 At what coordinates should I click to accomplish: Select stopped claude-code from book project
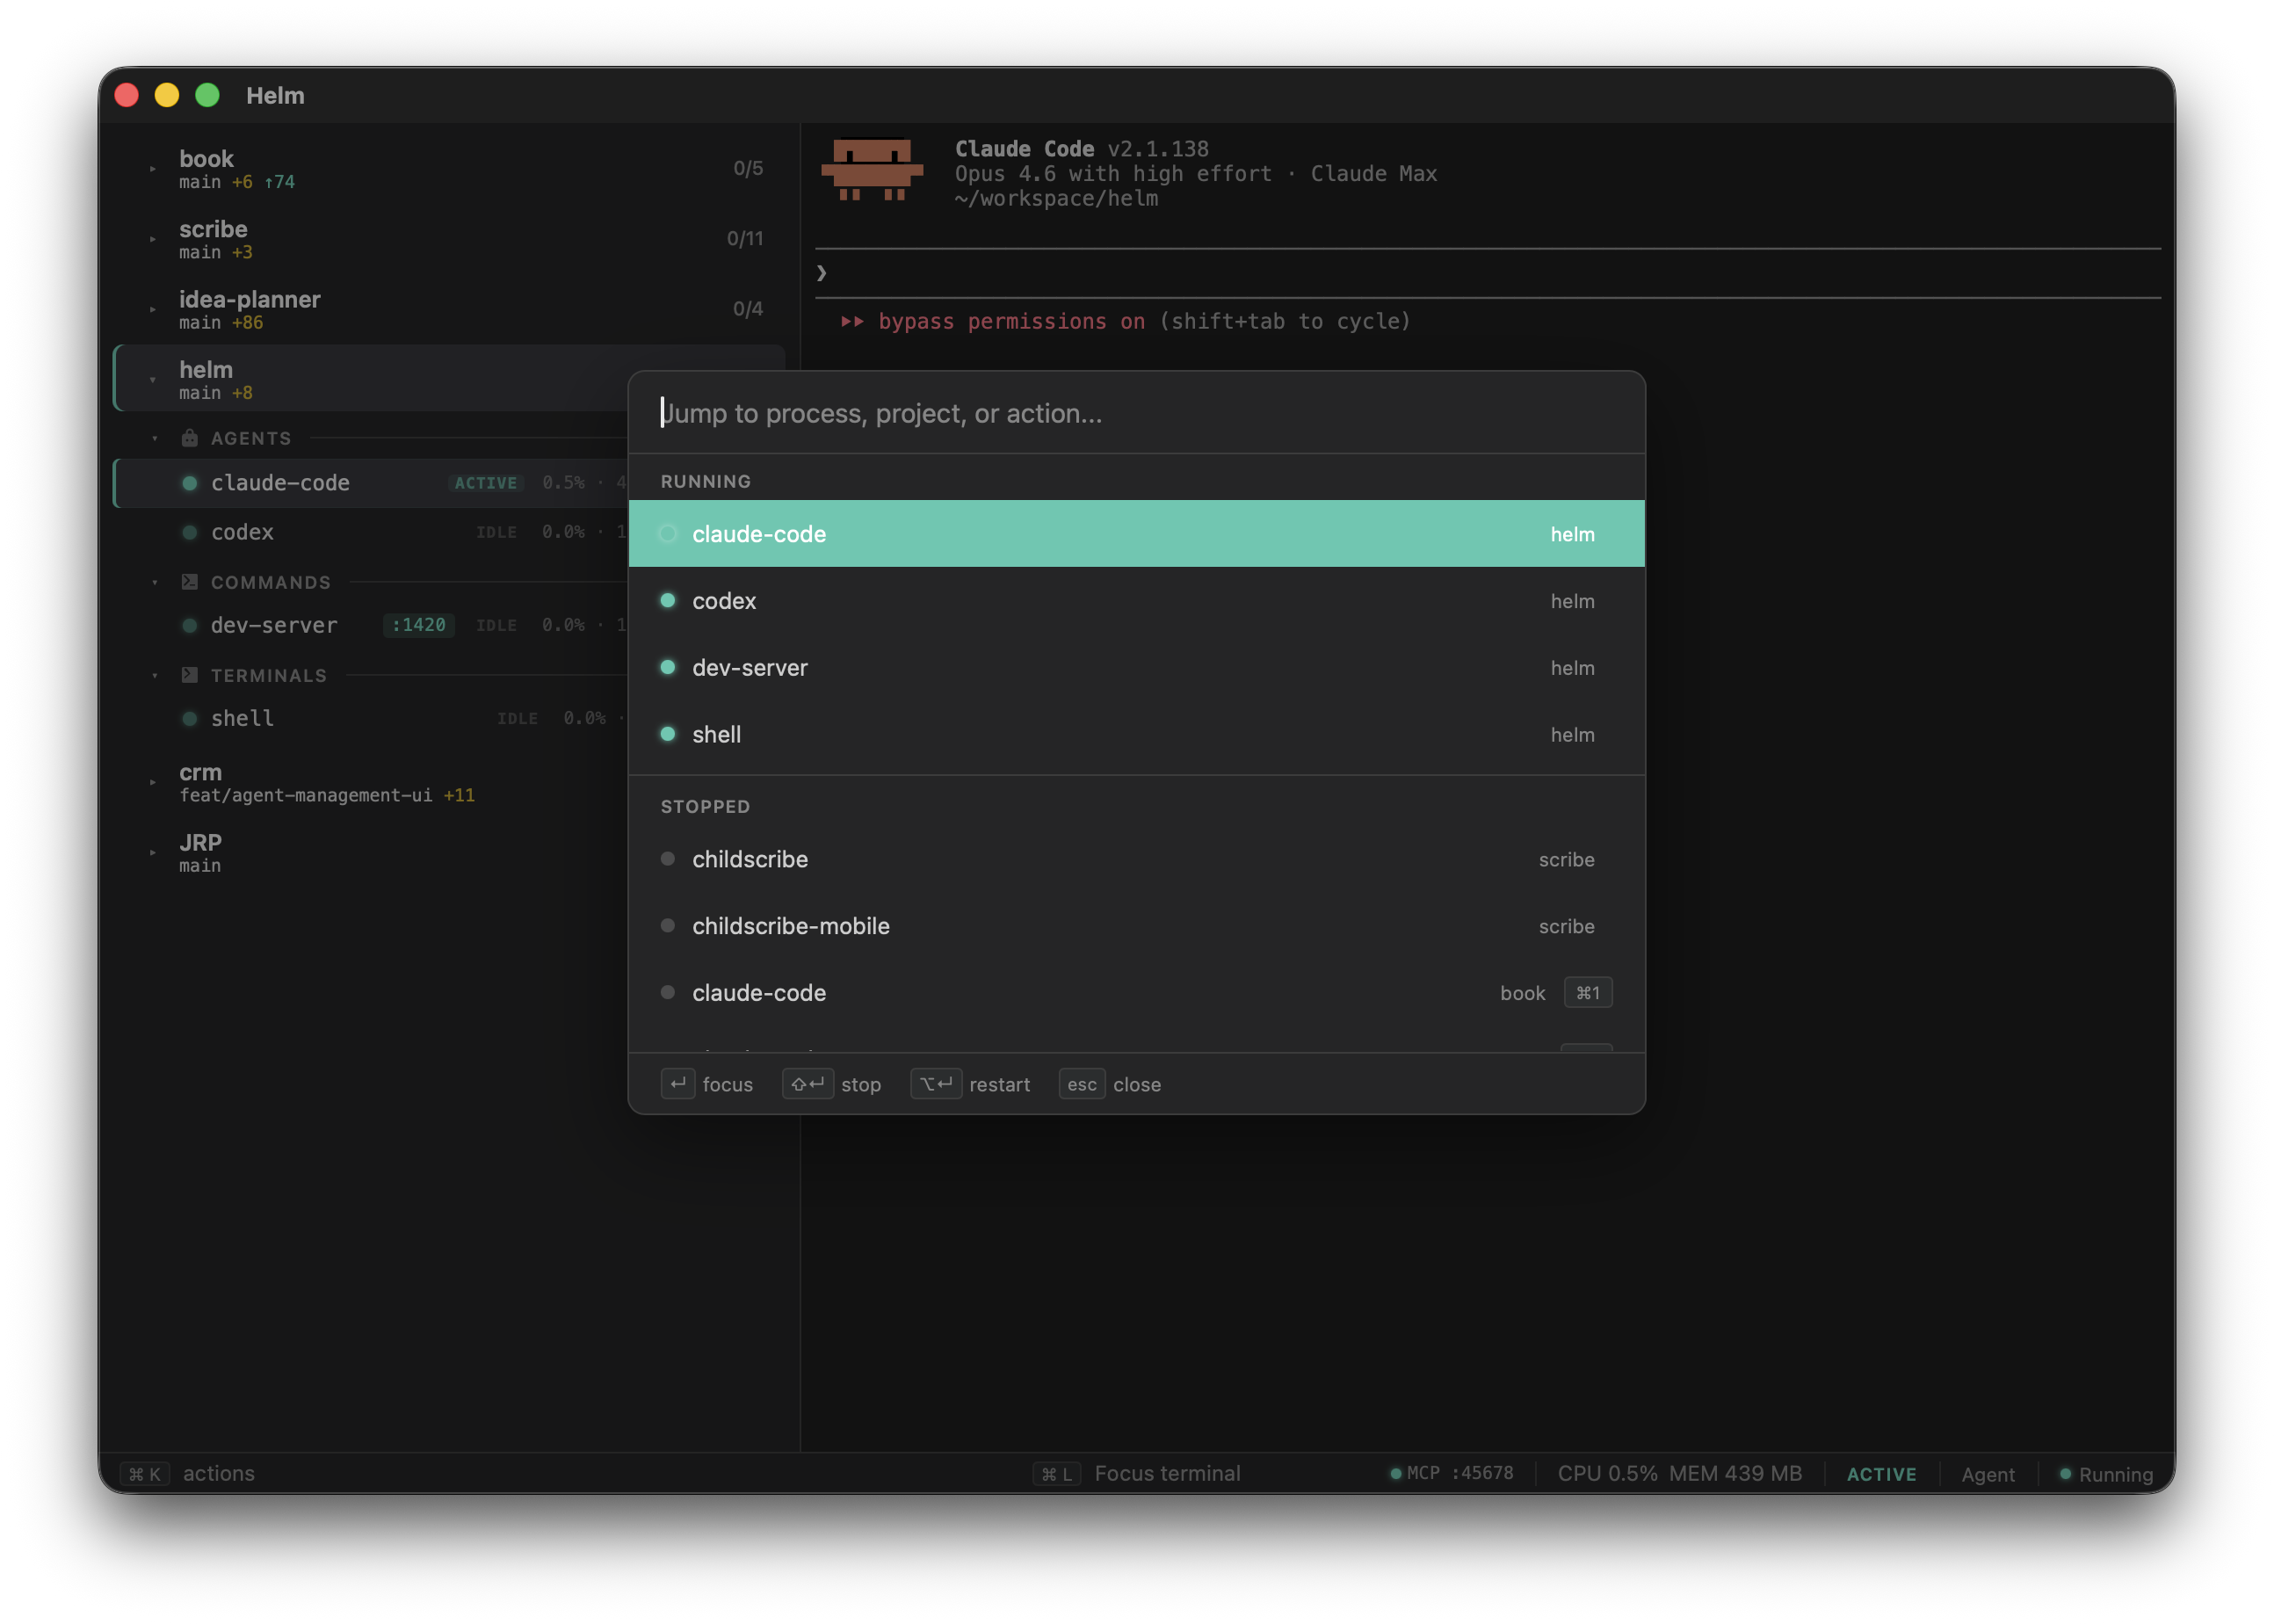pyautogui.click(x=1136, y=993)
